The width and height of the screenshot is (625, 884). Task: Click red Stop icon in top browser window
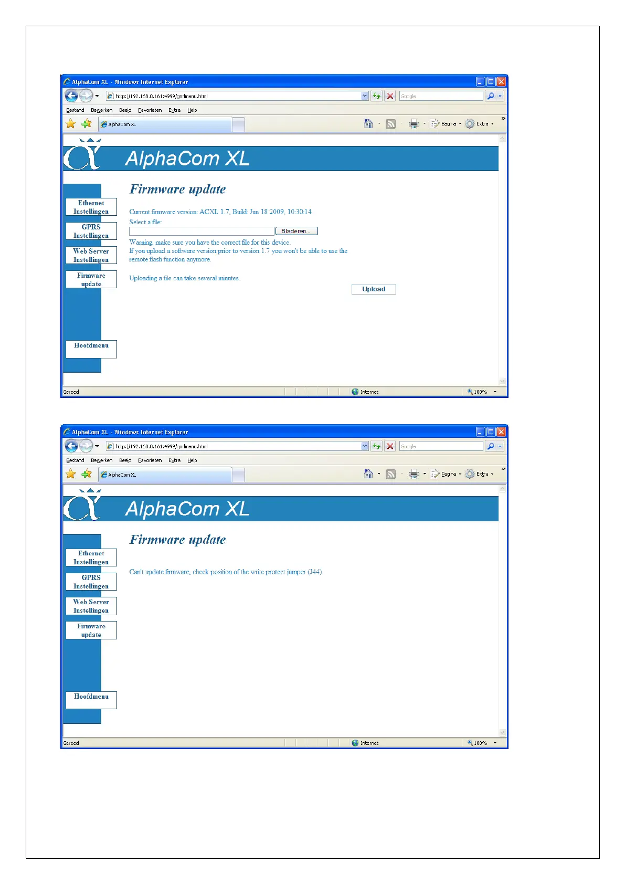coord(390,96)
